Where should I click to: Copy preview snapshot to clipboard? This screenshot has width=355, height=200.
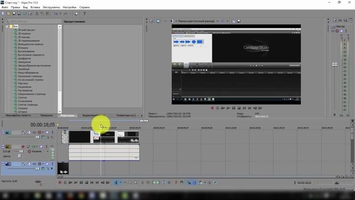234,21
